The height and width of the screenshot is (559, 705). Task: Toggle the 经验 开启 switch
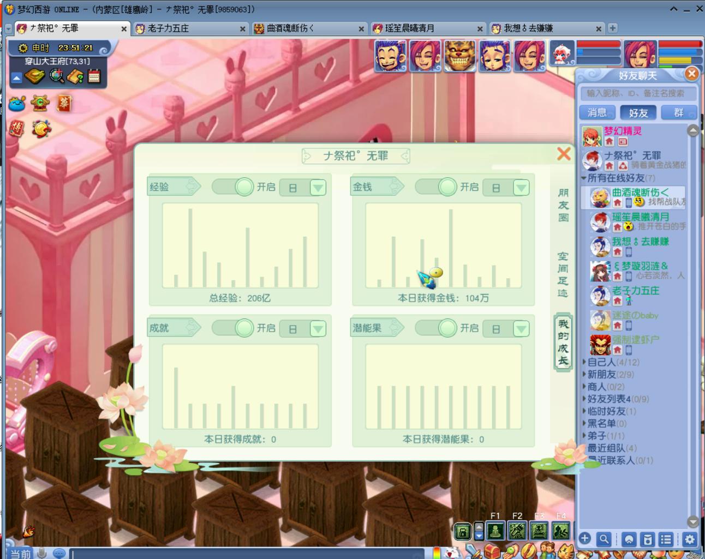tap(233, 187)
